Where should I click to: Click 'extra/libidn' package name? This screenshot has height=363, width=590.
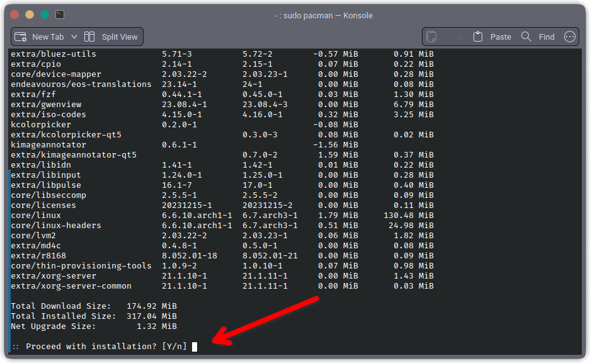pos(41,165)
